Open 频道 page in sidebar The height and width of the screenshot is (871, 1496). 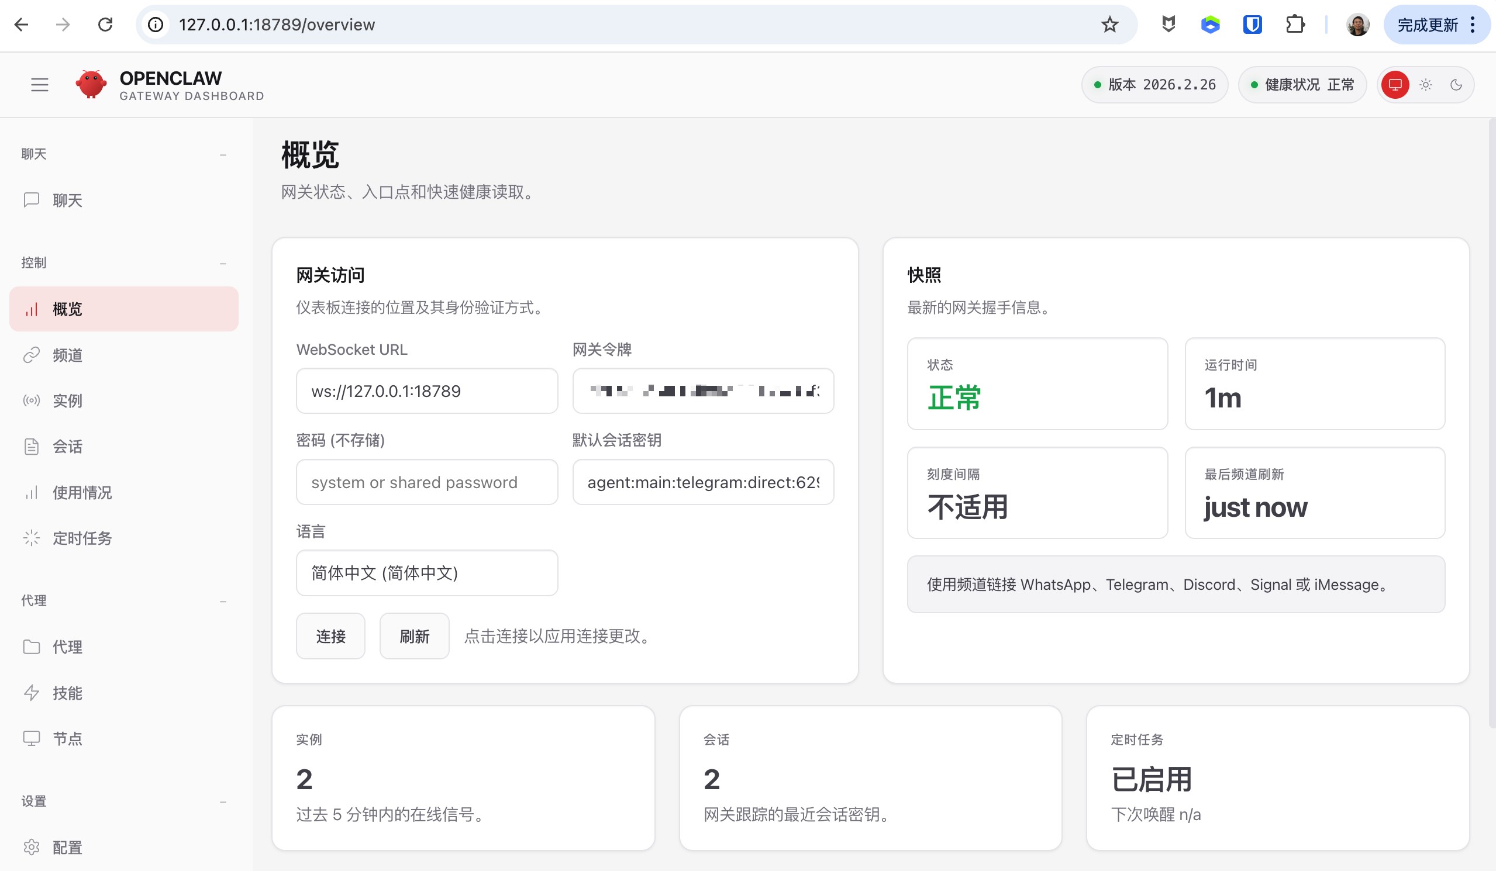[67, 355]
